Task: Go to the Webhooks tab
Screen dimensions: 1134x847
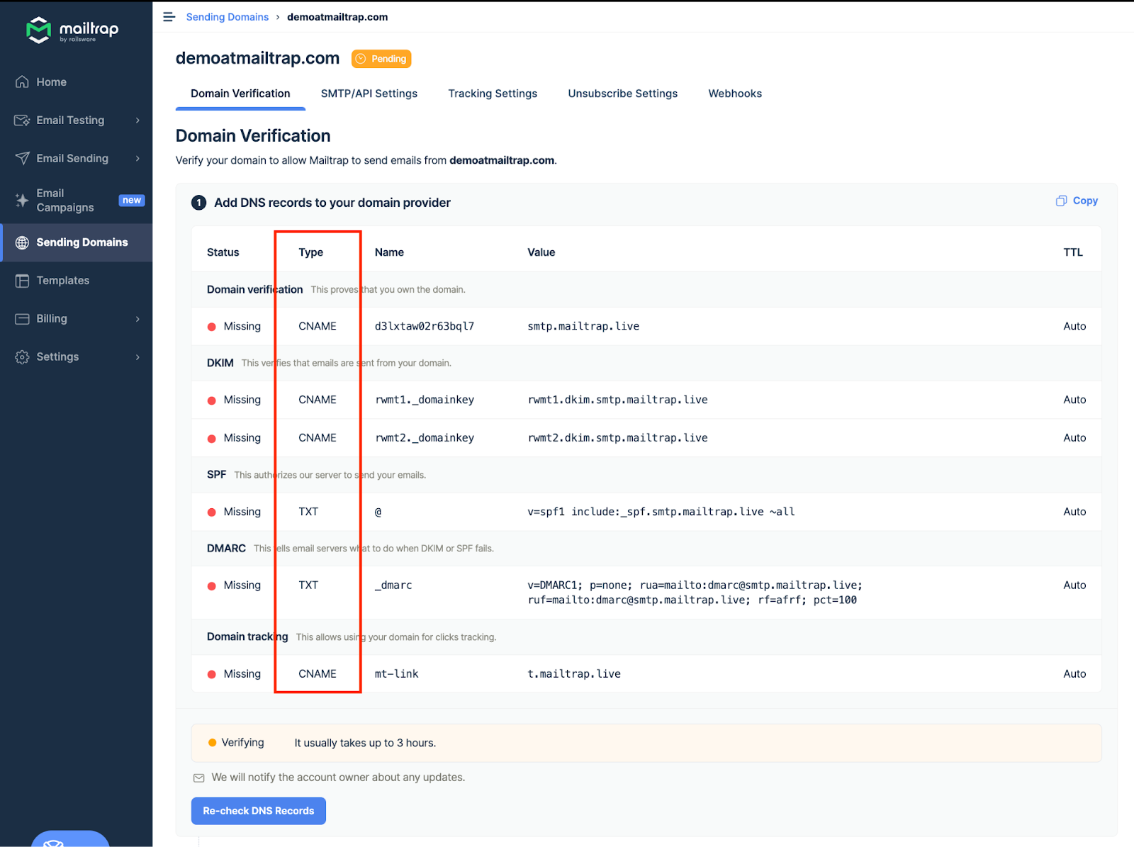Action: (x=735, y=94)
